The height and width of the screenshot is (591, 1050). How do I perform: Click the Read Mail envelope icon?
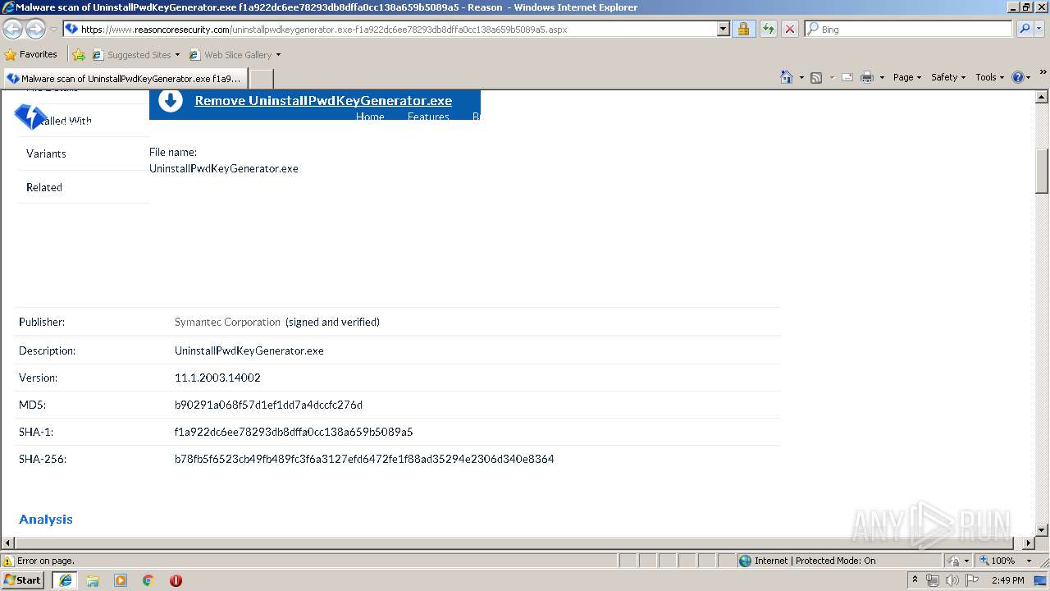tap(847, 77)
